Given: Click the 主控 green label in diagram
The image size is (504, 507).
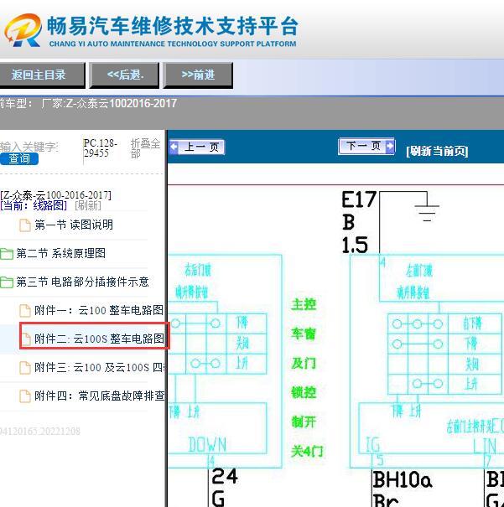Looking at the screenshot, I should pos(304,304).
